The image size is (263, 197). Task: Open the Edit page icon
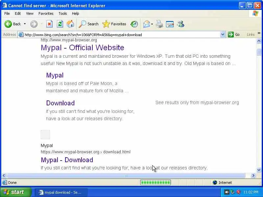(170, 24)
